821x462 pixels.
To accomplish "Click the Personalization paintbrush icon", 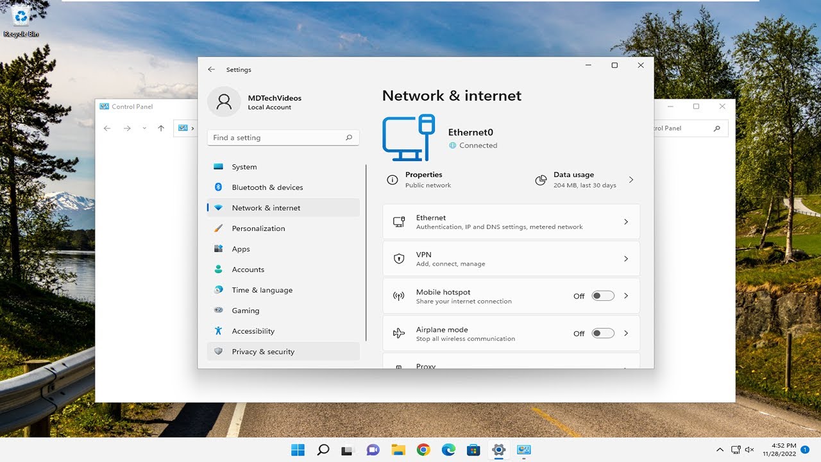I will tap(218, 228).
